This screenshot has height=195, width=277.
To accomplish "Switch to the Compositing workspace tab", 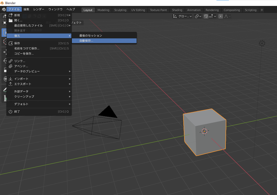I will tap(232, 10).
